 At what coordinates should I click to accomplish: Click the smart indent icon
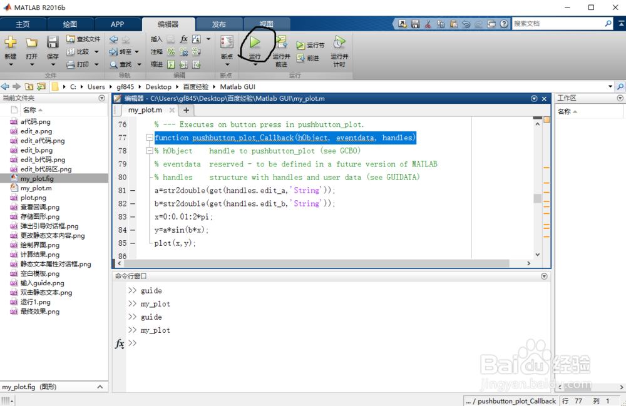coord(171,64)
